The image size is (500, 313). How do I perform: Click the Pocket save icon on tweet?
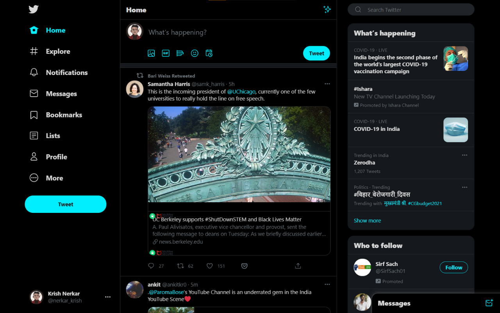tap(244, 266)
